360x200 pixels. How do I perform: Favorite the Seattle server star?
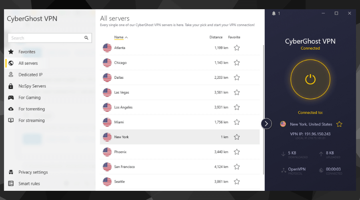click(237, 182)
